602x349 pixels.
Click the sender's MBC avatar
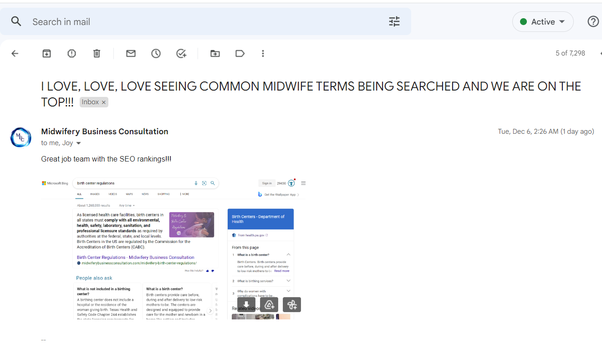tap(21, 137)
